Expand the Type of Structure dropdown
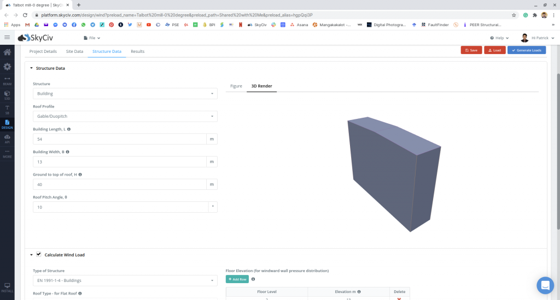Viewport: 560px width, 300px height. tap(125, 280)
